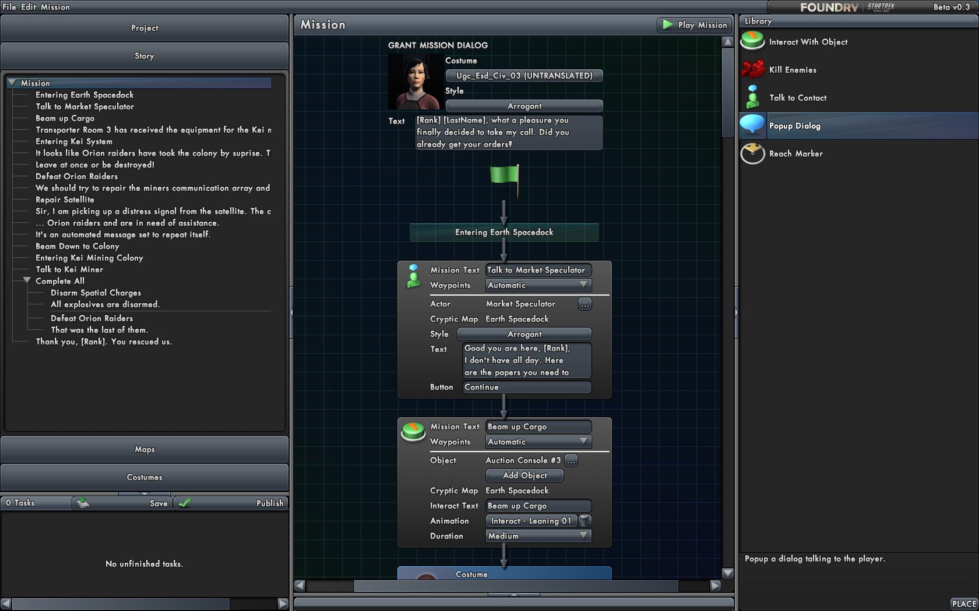
Task: Click the Play Mission button
Action: coord(694,24)
